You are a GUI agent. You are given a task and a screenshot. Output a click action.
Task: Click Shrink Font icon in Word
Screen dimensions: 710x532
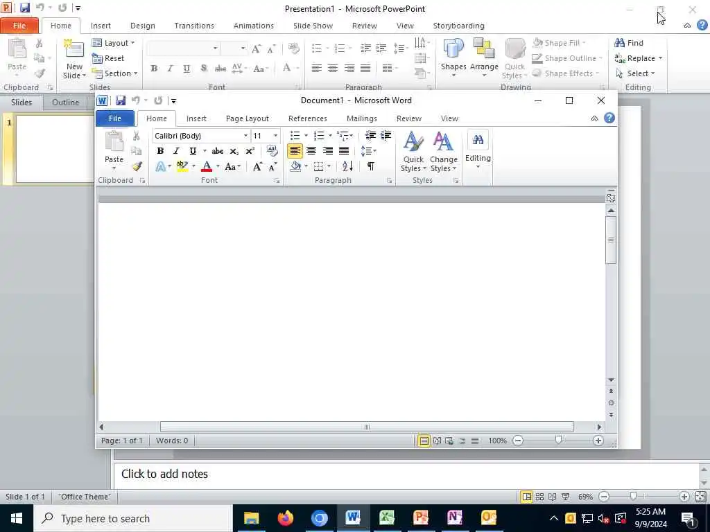pos(272,166)
